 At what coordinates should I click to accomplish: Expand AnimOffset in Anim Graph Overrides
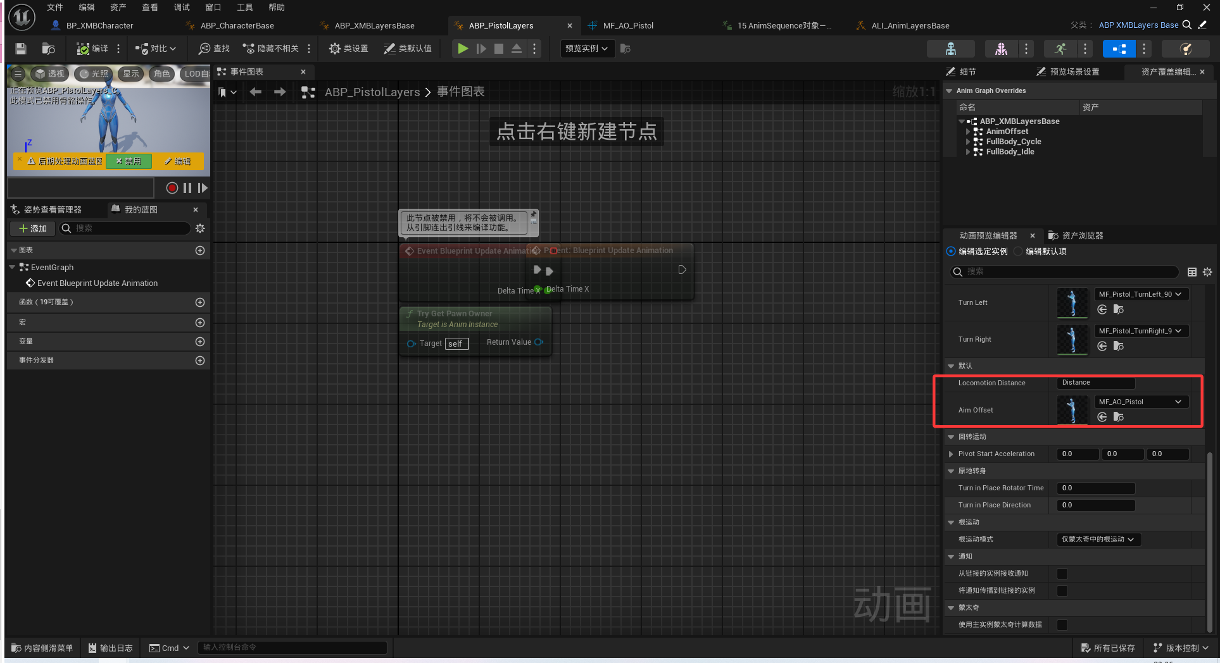click(x=968, y=132)
